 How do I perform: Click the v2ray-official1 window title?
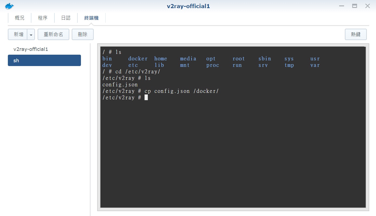click(x=188, y=6)
